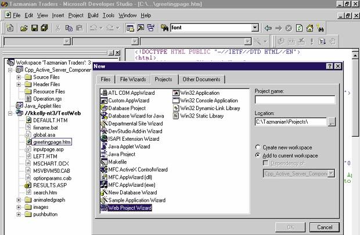
Task: Click the New Text File toolbar icon
Action: pyautogui.click(x=10, y=28)
